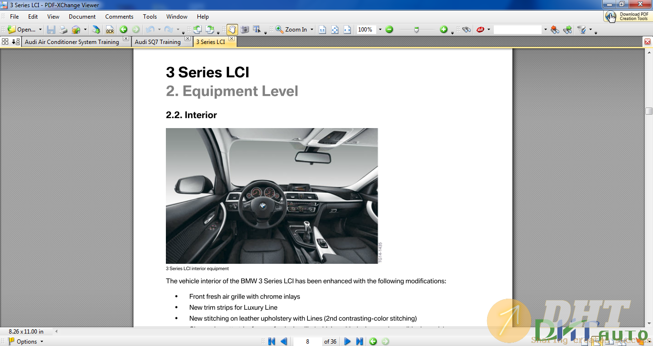Screen dimensions: 653x346
Task: Open the funnel search options dropdown
Action: (x=590, y=30)
